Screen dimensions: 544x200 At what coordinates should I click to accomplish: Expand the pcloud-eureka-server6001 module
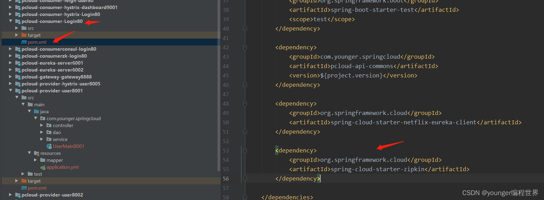point(10,63)
